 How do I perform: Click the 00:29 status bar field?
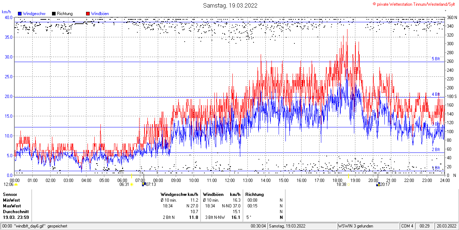(425, 226)
